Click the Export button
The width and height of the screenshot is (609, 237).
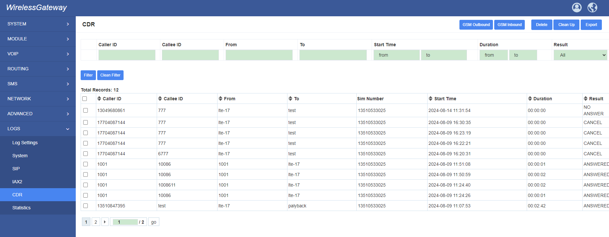pos(591,25)
